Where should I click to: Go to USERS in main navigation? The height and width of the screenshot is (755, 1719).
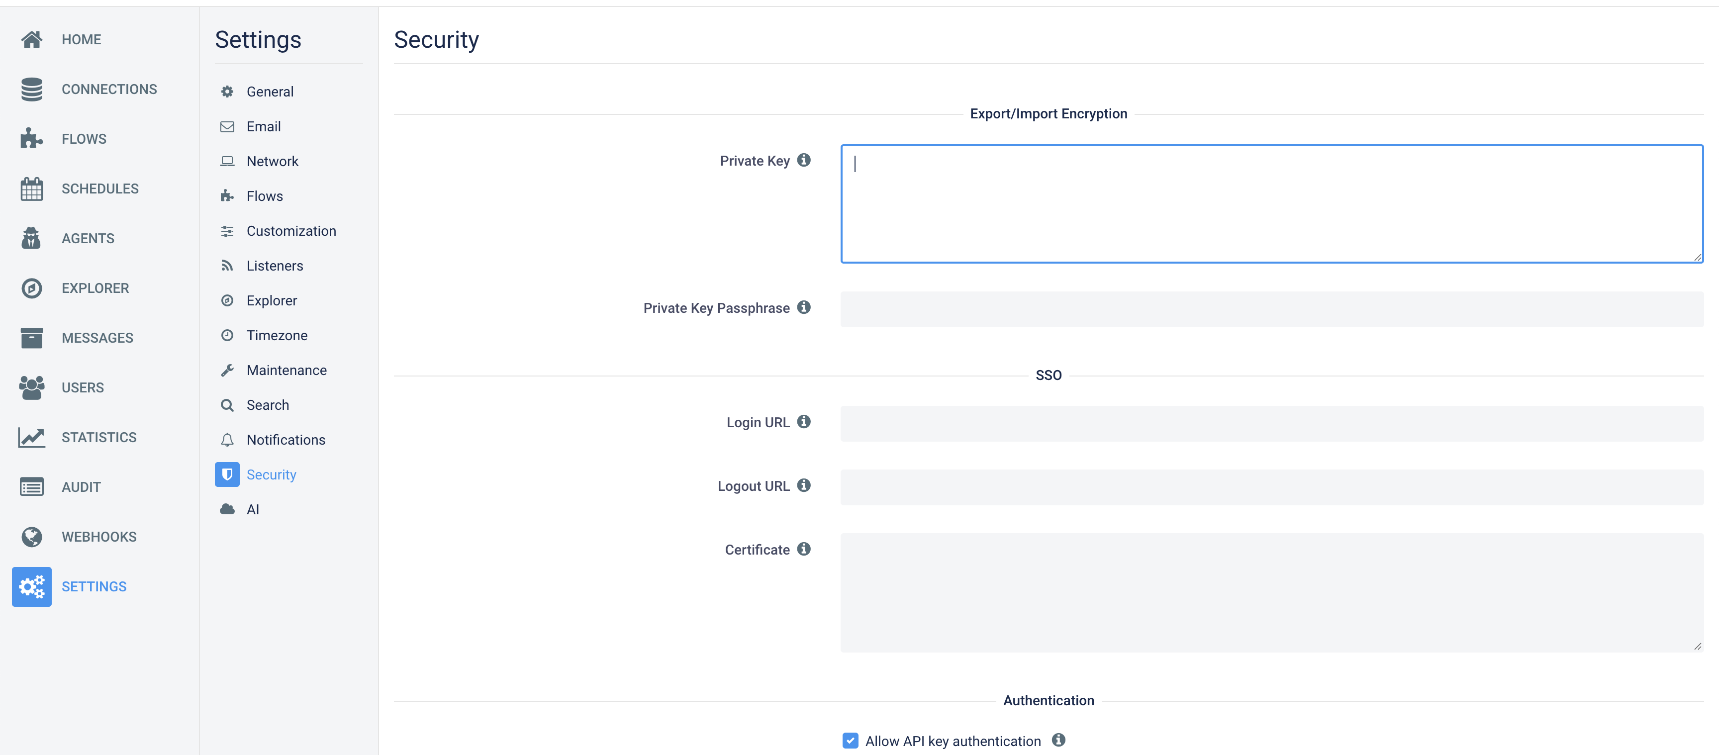83,388
